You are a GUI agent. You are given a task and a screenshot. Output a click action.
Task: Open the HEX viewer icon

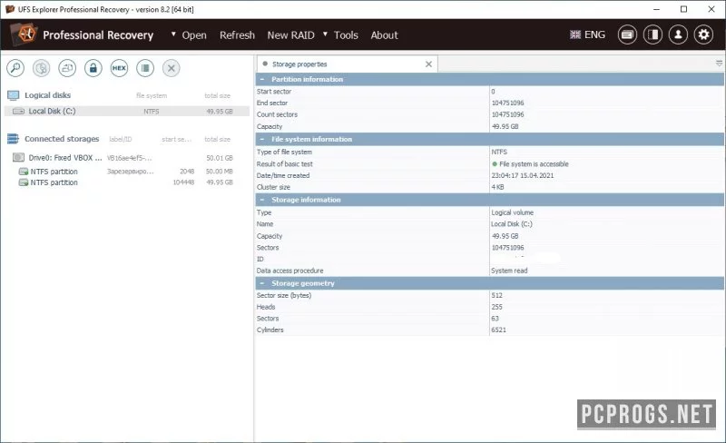click(x=119, y=68)
